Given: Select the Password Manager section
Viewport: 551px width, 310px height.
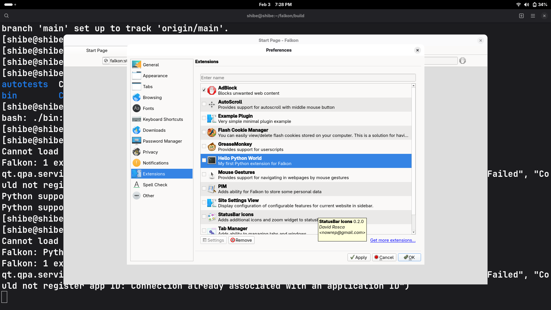Looking at the screenshot, I should (x=162, y=141).
